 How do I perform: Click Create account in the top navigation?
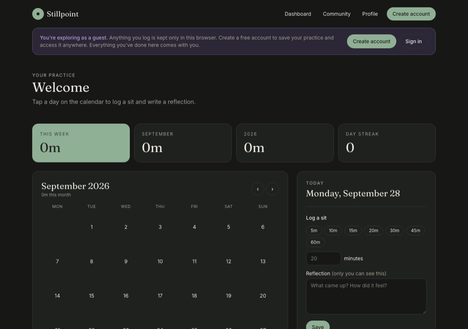click(x=411, y=14)
